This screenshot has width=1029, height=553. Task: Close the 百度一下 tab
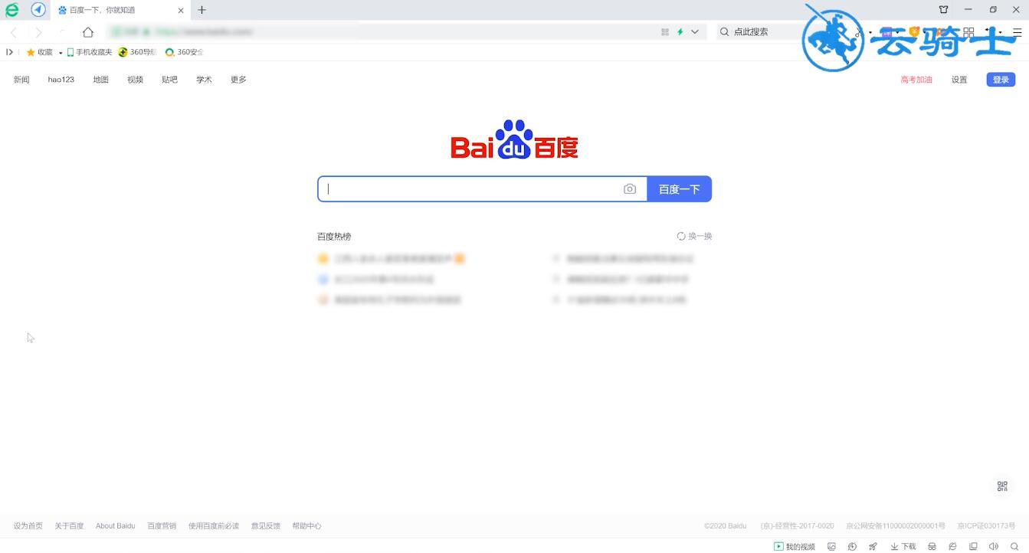click(181, 10)
